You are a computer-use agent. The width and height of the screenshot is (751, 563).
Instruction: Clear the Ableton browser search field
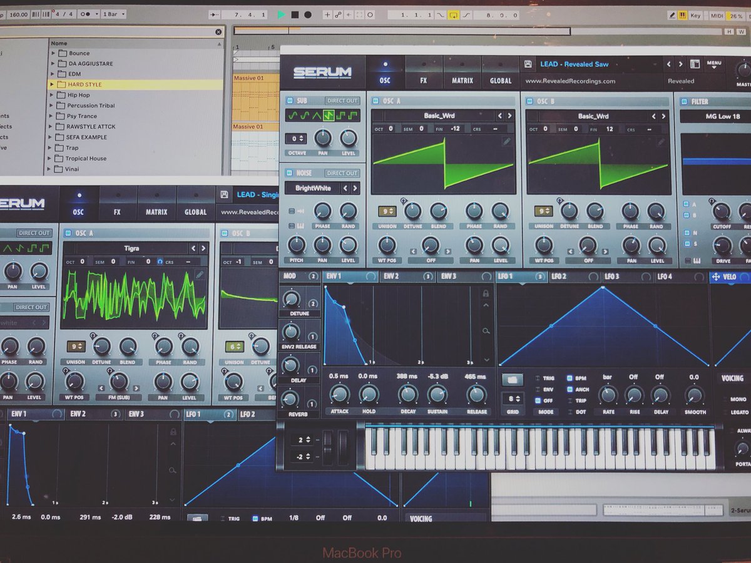218,32
